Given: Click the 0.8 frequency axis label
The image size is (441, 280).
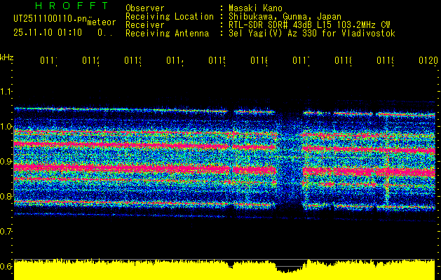Looking at the screenshot, I should pyautogui.click(x=6, y=197).
